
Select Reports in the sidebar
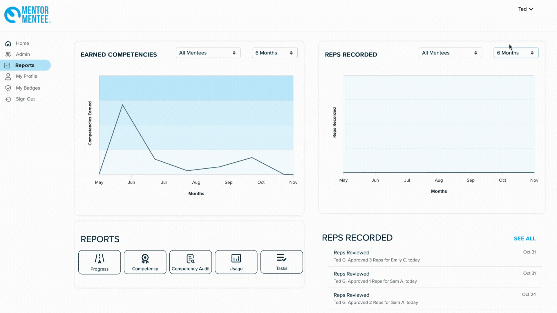(x=25, y=65)
